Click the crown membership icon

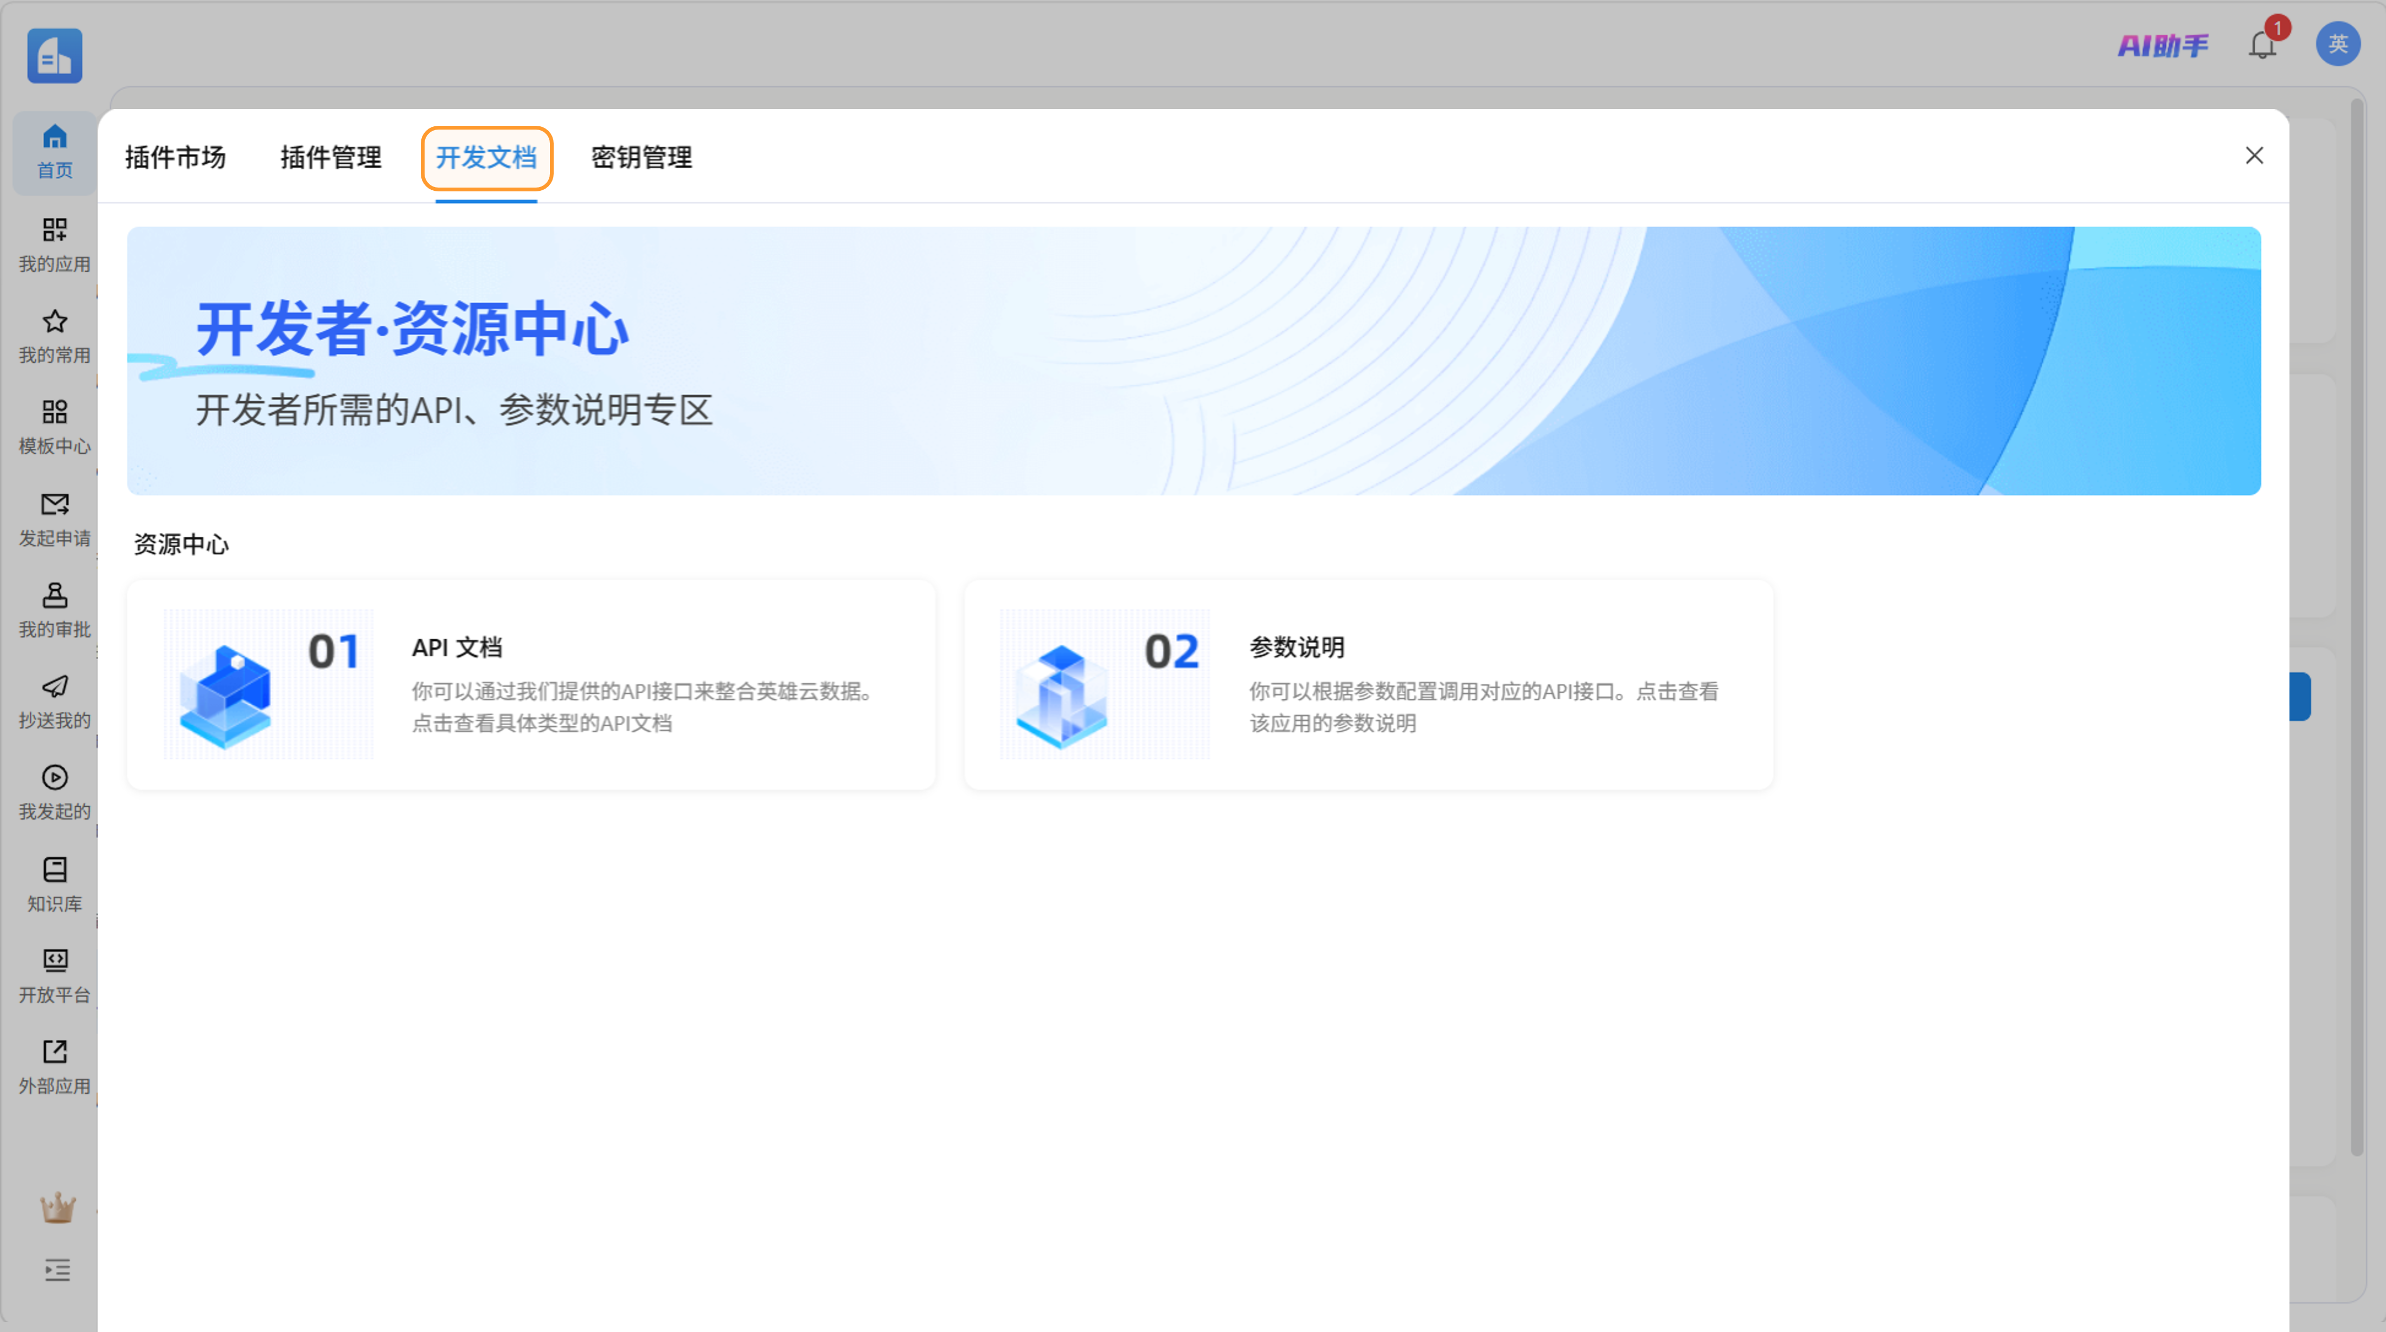pos(56,1207)
